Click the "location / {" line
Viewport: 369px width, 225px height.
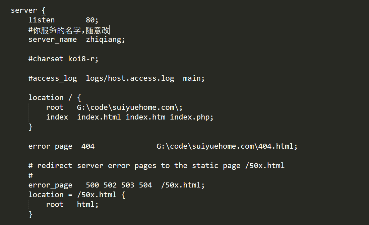click(x=54, y=98)
